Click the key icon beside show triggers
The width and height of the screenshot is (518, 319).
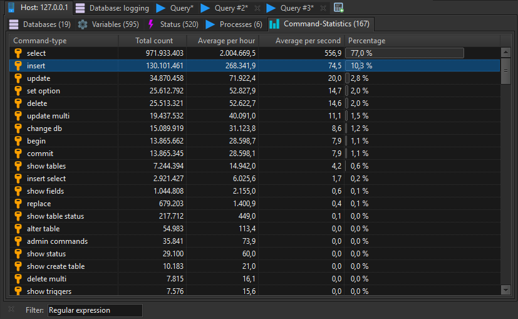pos(18,291)
